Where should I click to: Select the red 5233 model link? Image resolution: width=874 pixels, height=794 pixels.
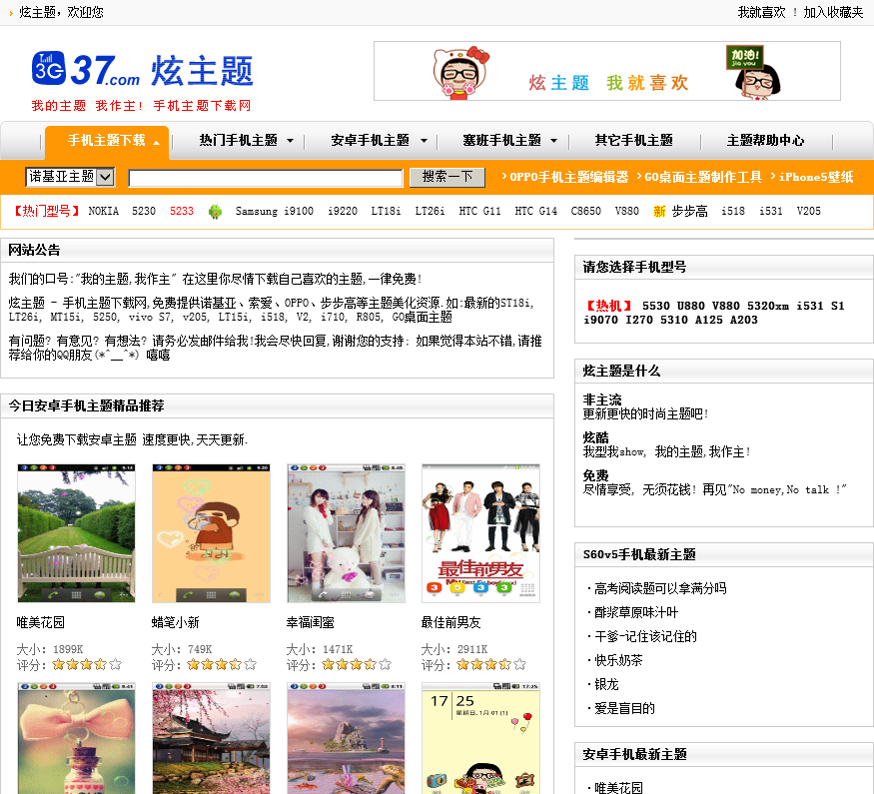pyautogui.click(x=182, y=211)
